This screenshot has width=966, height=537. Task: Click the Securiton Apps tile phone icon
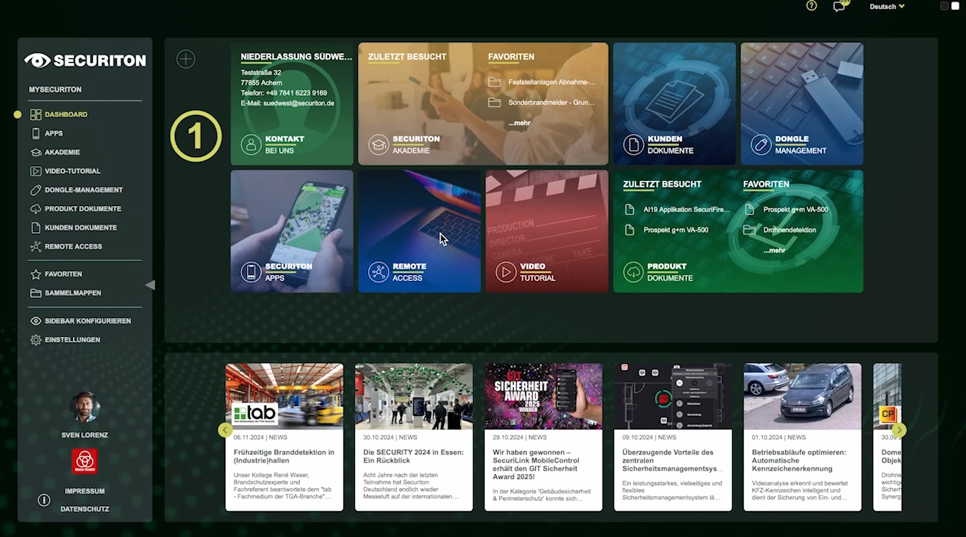coord(251,272)
